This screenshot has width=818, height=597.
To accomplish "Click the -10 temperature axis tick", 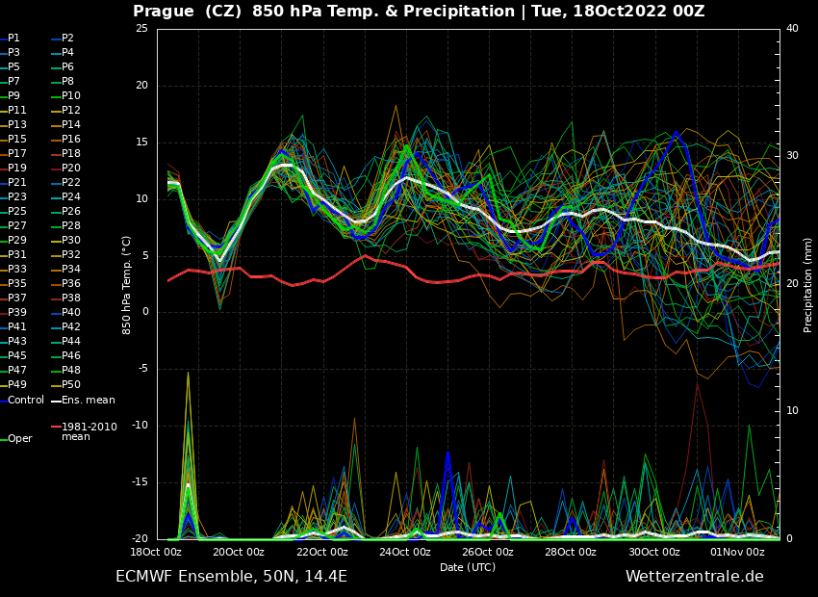I will pyautogui.click(x=140, y=426).
